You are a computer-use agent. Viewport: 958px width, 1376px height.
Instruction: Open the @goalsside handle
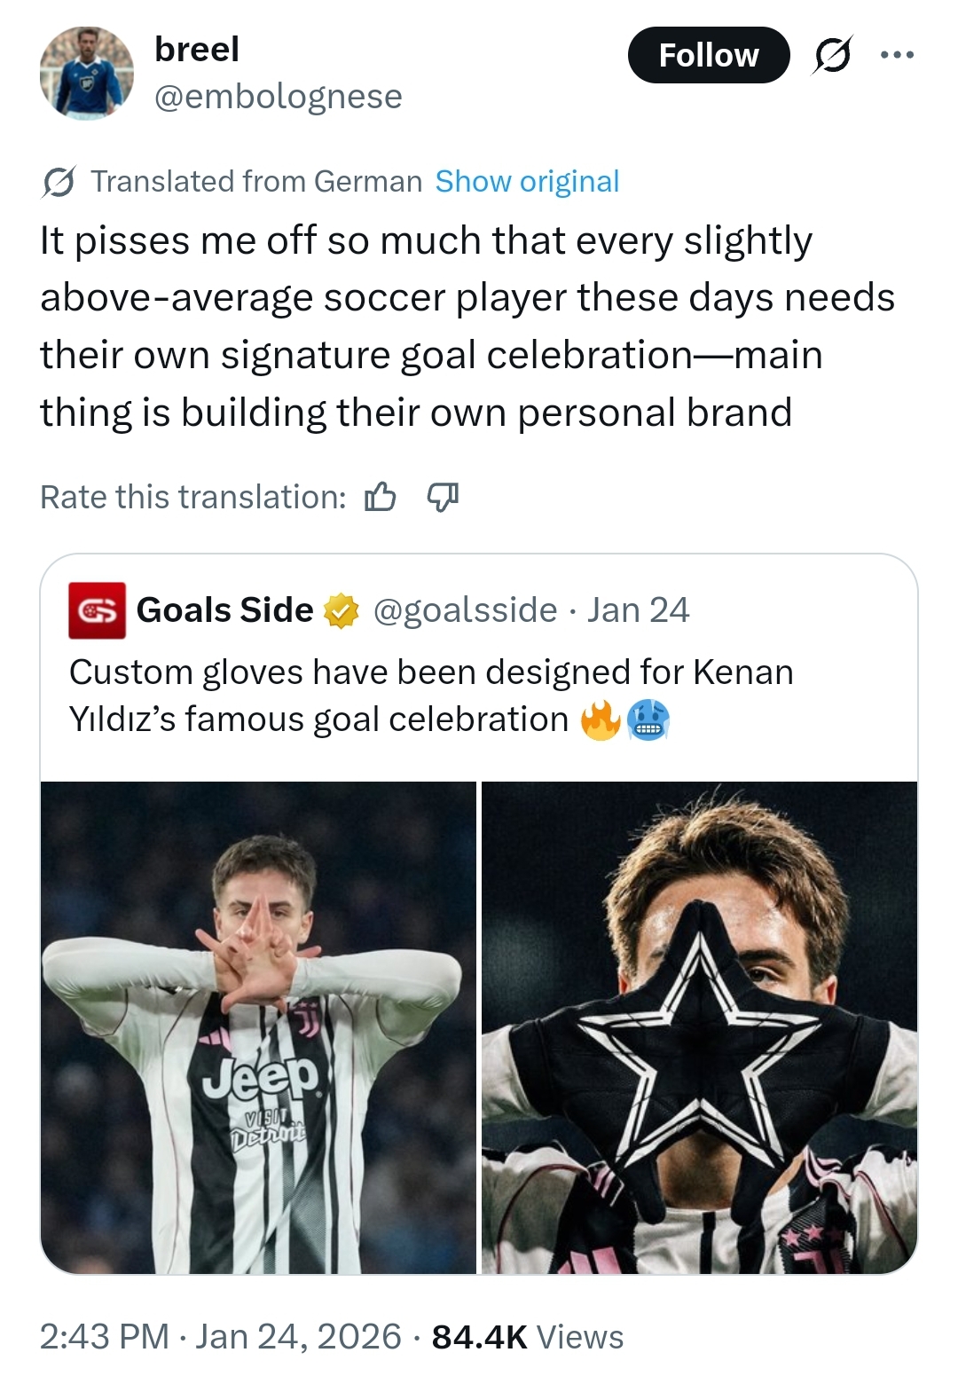(465, 610)
